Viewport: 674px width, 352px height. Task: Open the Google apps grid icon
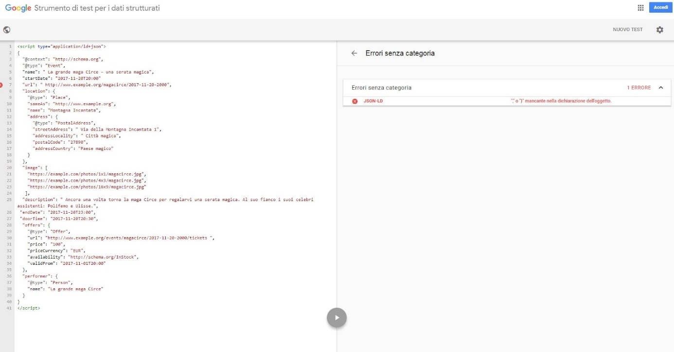(x=640, y=8)
